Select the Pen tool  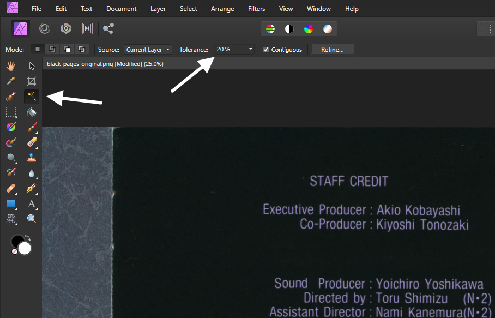[32, 189]
